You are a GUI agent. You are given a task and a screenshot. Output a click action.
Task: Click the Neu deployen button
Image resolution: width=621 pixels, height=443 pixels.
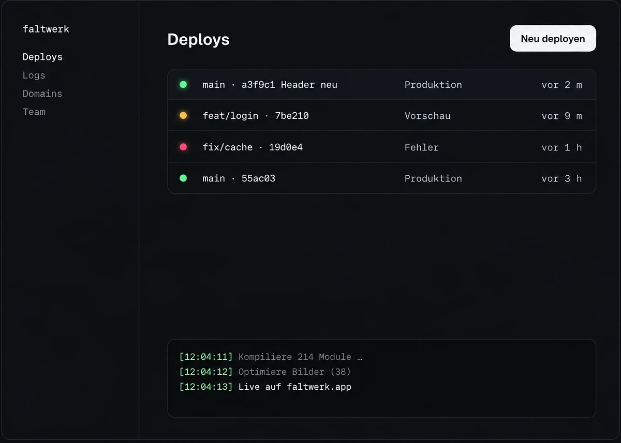[553, 39]
